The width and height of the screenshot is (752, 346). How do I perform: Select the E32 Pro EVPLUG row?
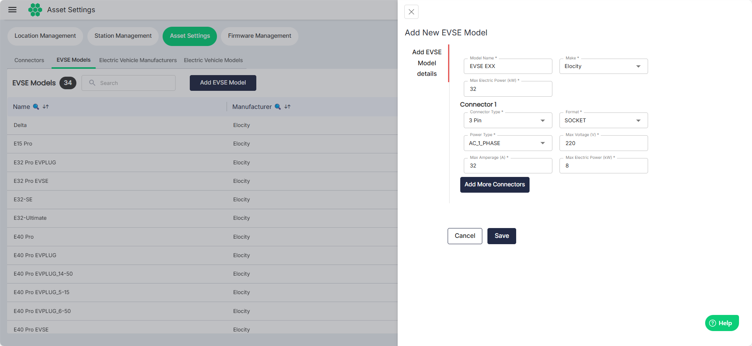pos(202,162)
